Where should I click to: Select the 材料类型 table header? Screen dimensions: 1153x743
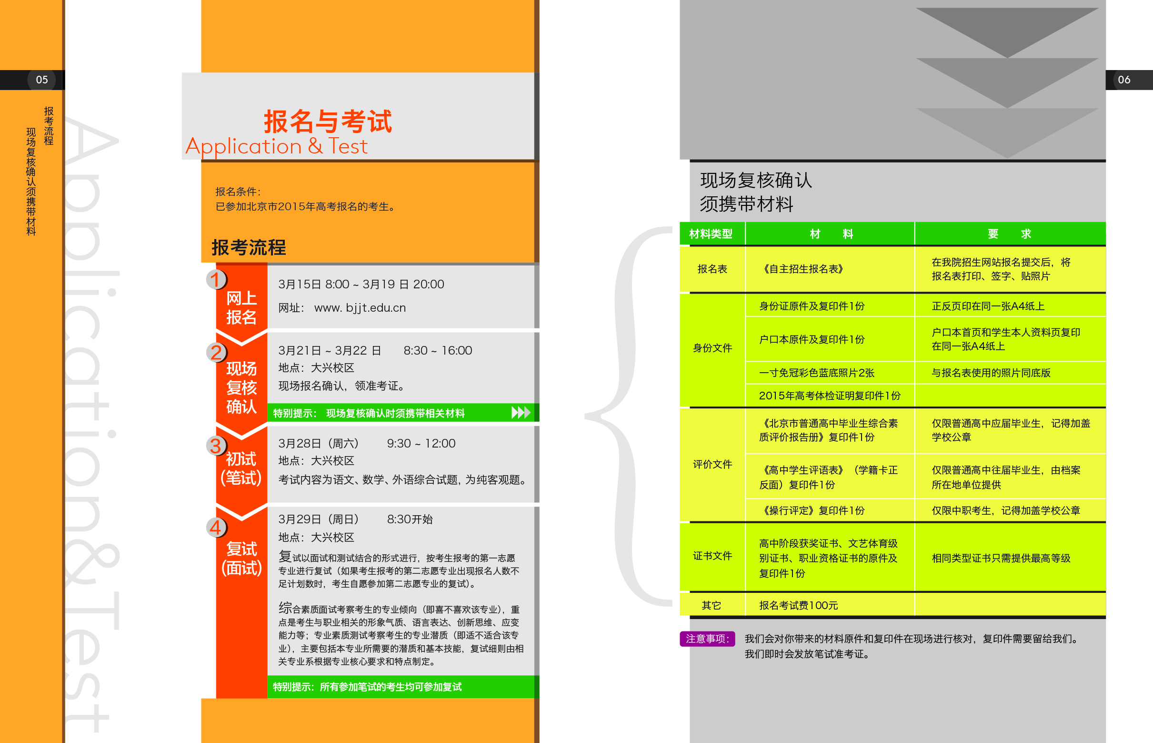pyautogui.click(x=711, y=234)
